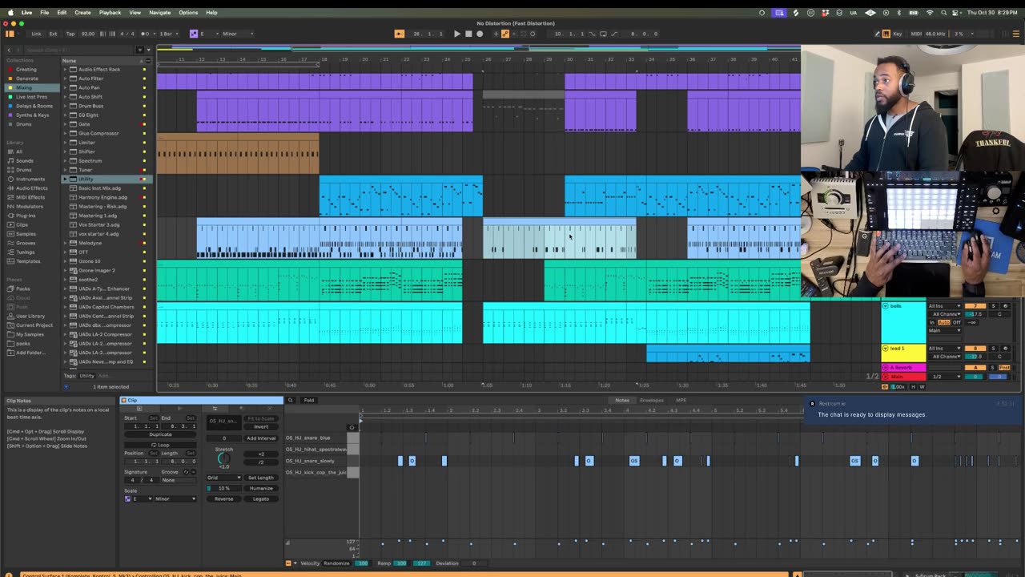Click the Reverse button
This screenshot has width=1025, height=577.
pos(223,498)
